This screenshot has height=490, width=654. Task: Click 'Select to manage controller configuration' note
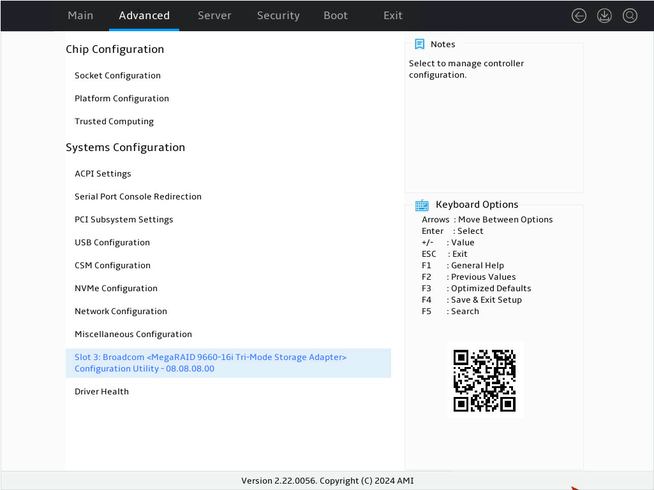click(x=466, y=69)
